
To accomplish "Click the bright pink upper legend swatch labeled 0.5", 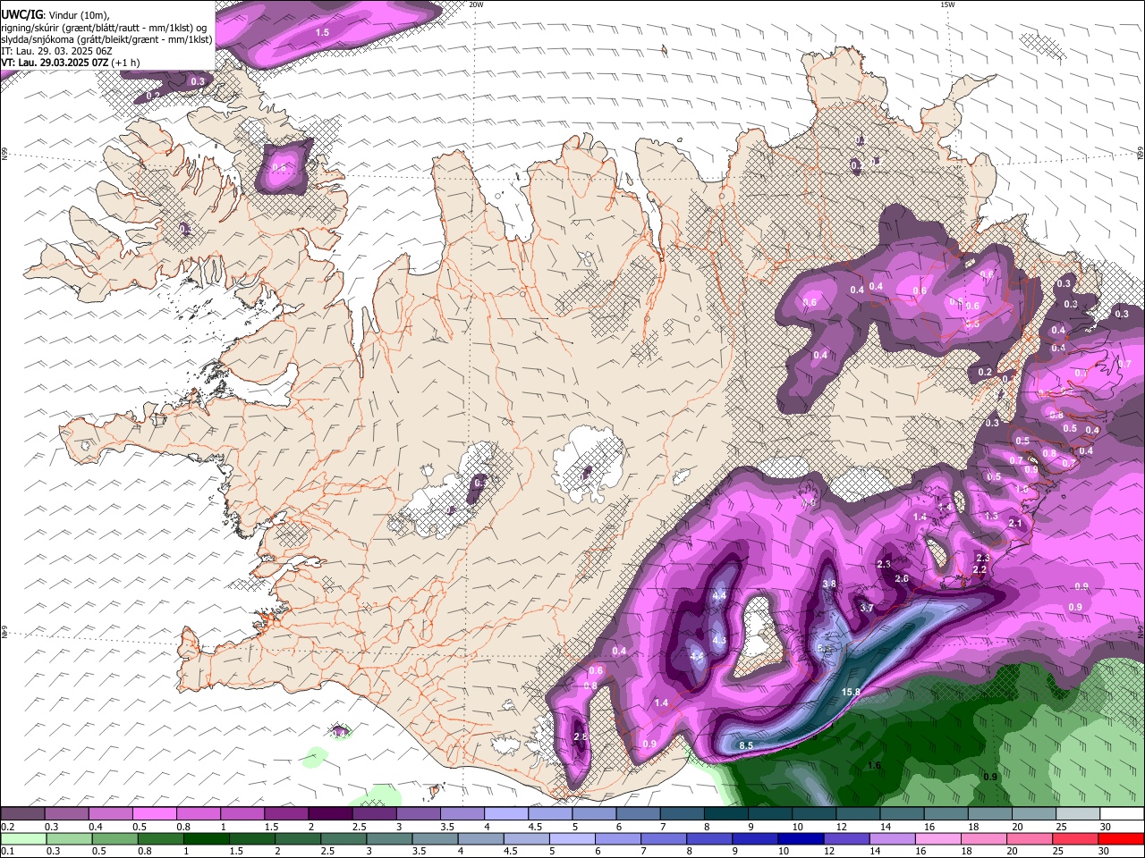I will (x=154, y=814).
